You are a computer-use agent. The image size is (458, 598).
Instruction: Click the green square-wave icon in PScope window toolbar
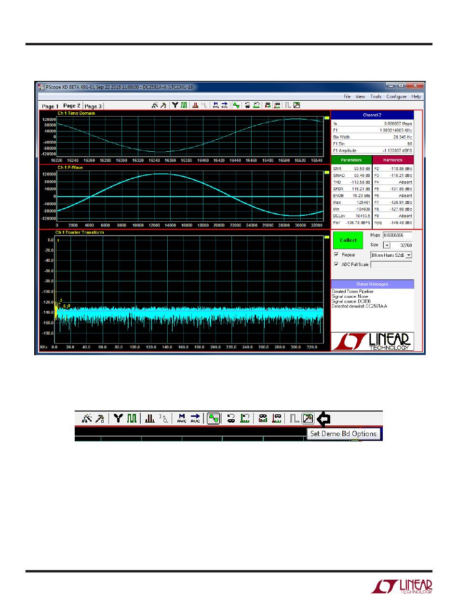tap(184, 105)
